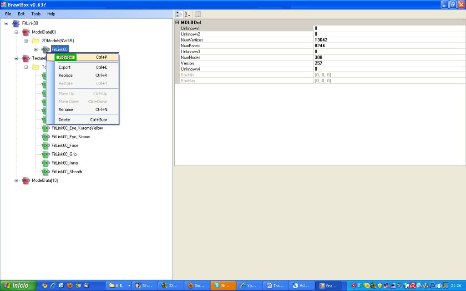Collapse the MDL0Def property category
466x291 pixels.
177,22
